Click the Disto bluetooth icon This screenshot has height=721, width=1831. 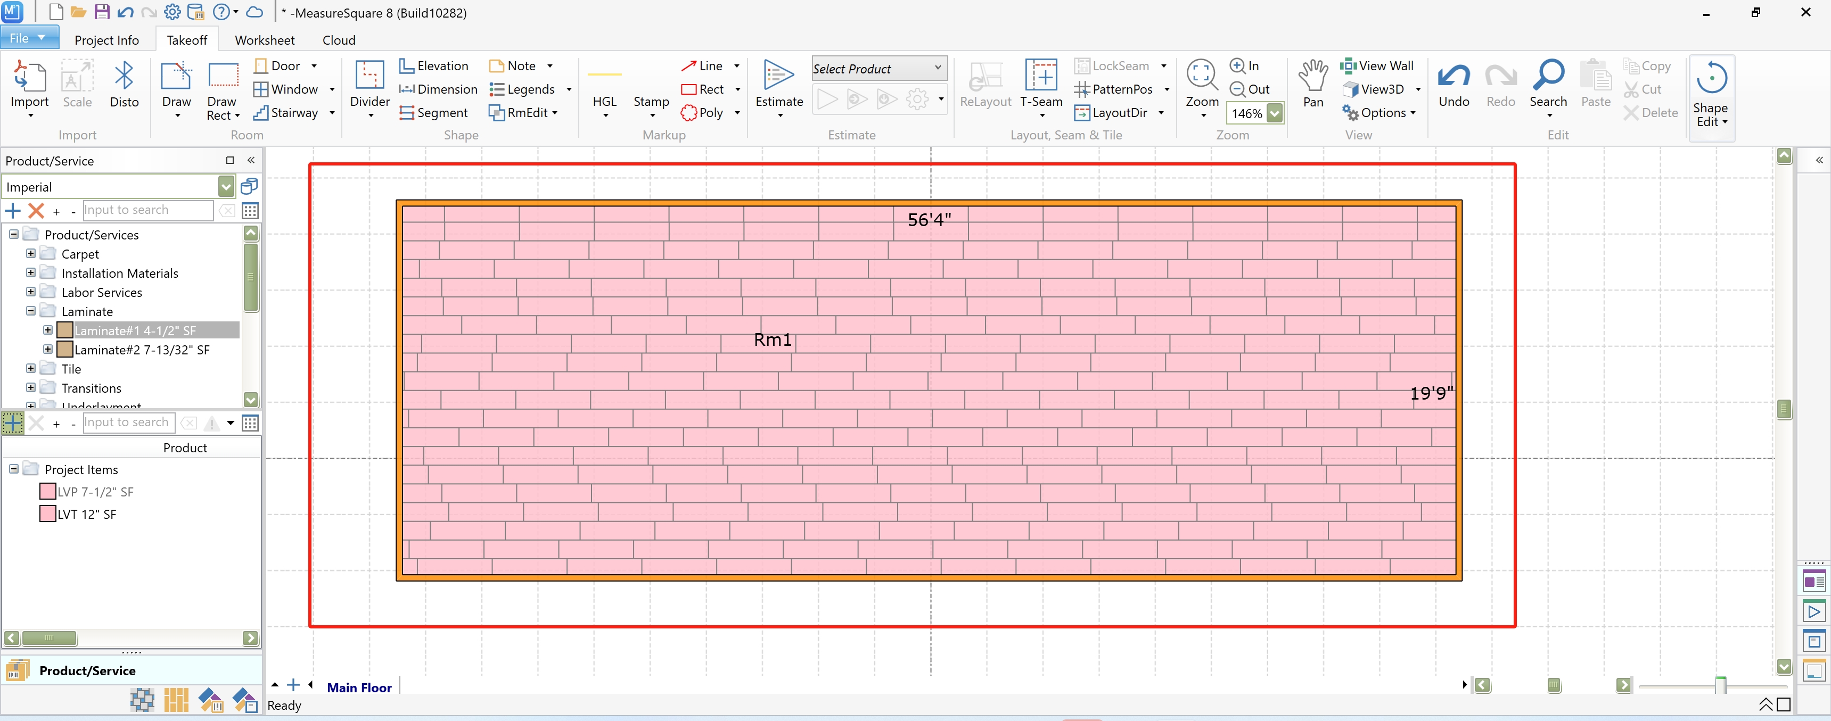coord(124,77)
